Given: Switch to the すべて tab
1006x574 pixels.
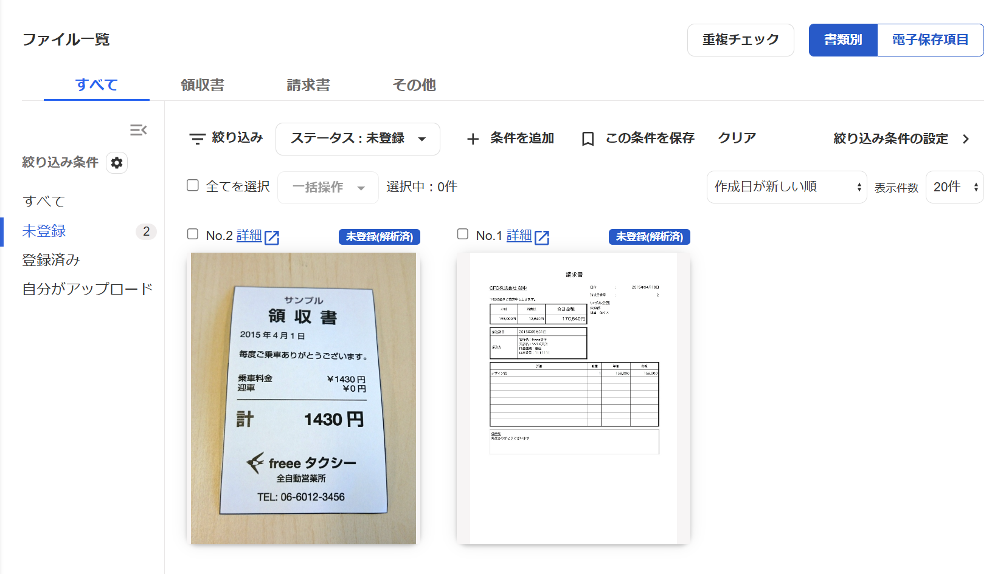Looking at the screenshot, I should 97,85.
